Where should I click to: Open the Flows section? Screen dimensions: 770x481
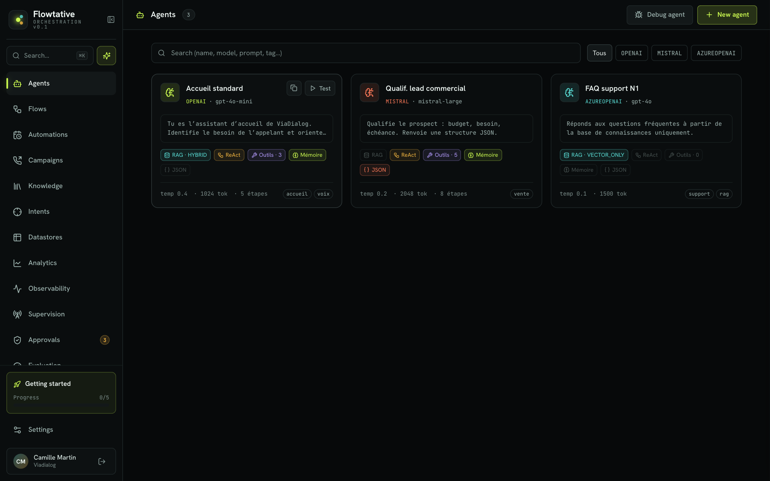[x=61, y=109]
